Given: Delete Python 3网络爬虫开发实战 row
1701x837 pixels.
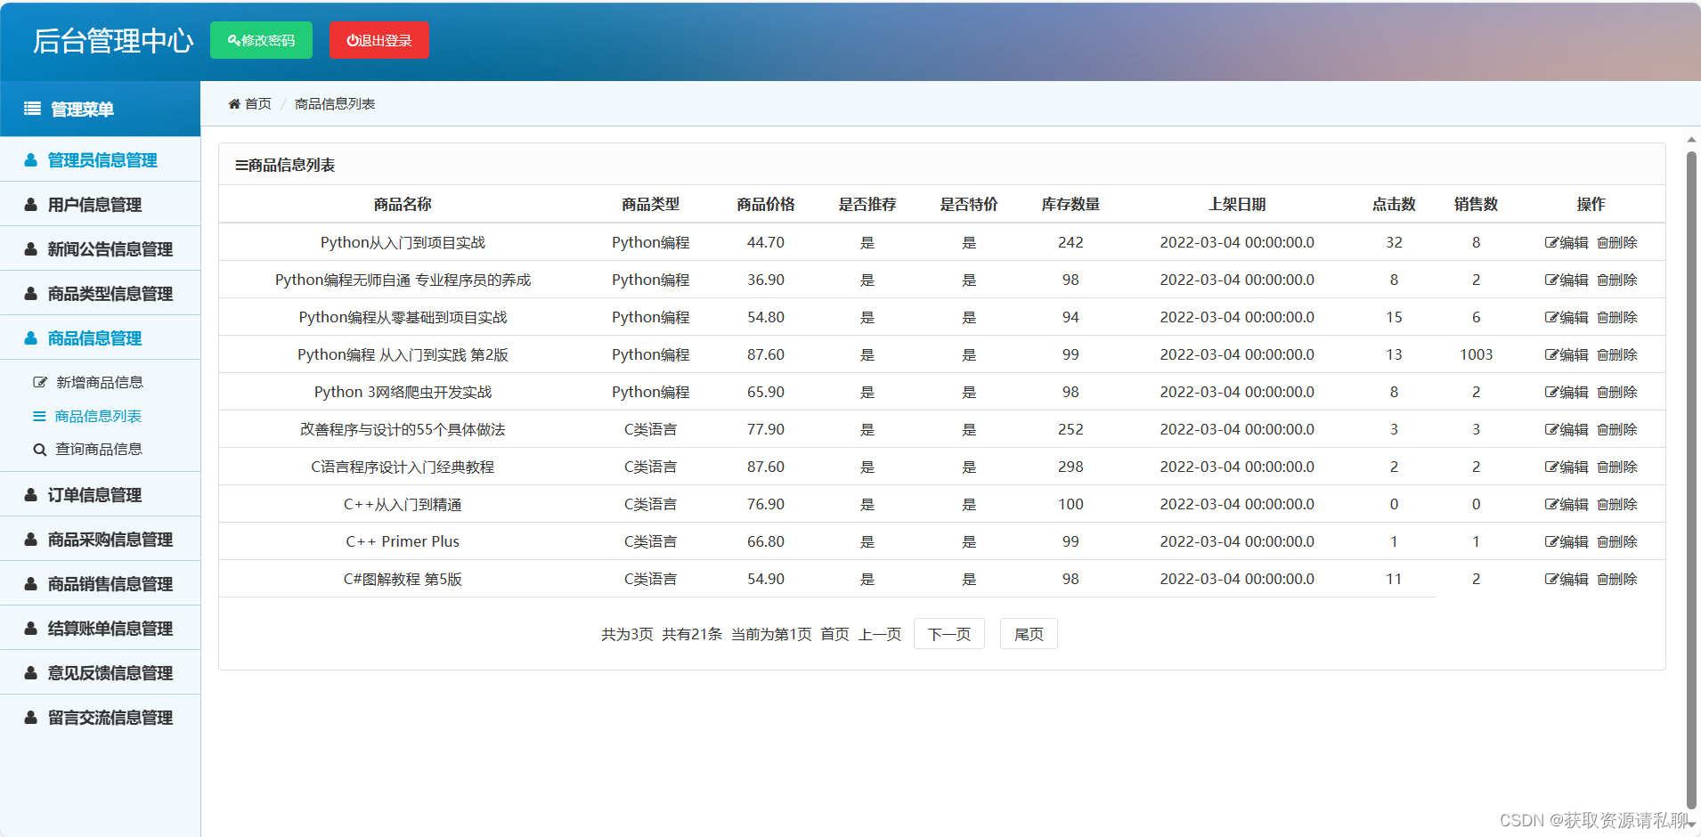Looking at the screenshot, I should [x=1617, y=392].
